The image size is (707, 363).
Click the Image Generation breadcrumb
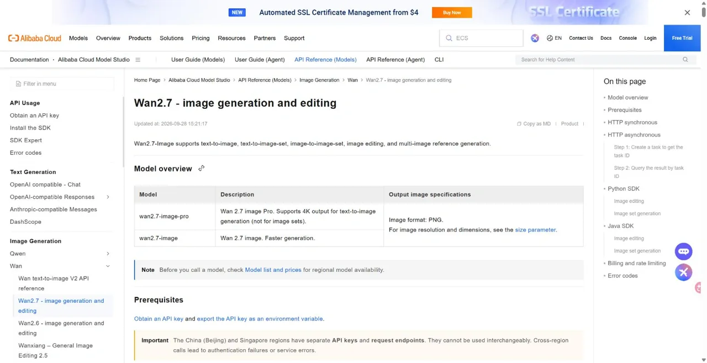(319, 80)
